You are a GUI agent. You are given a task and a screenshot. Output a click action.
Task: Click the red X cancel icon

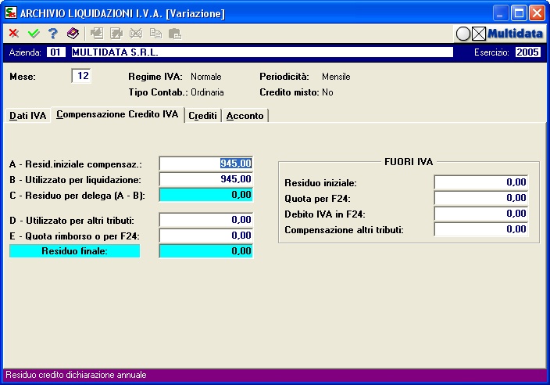[14, 34]
